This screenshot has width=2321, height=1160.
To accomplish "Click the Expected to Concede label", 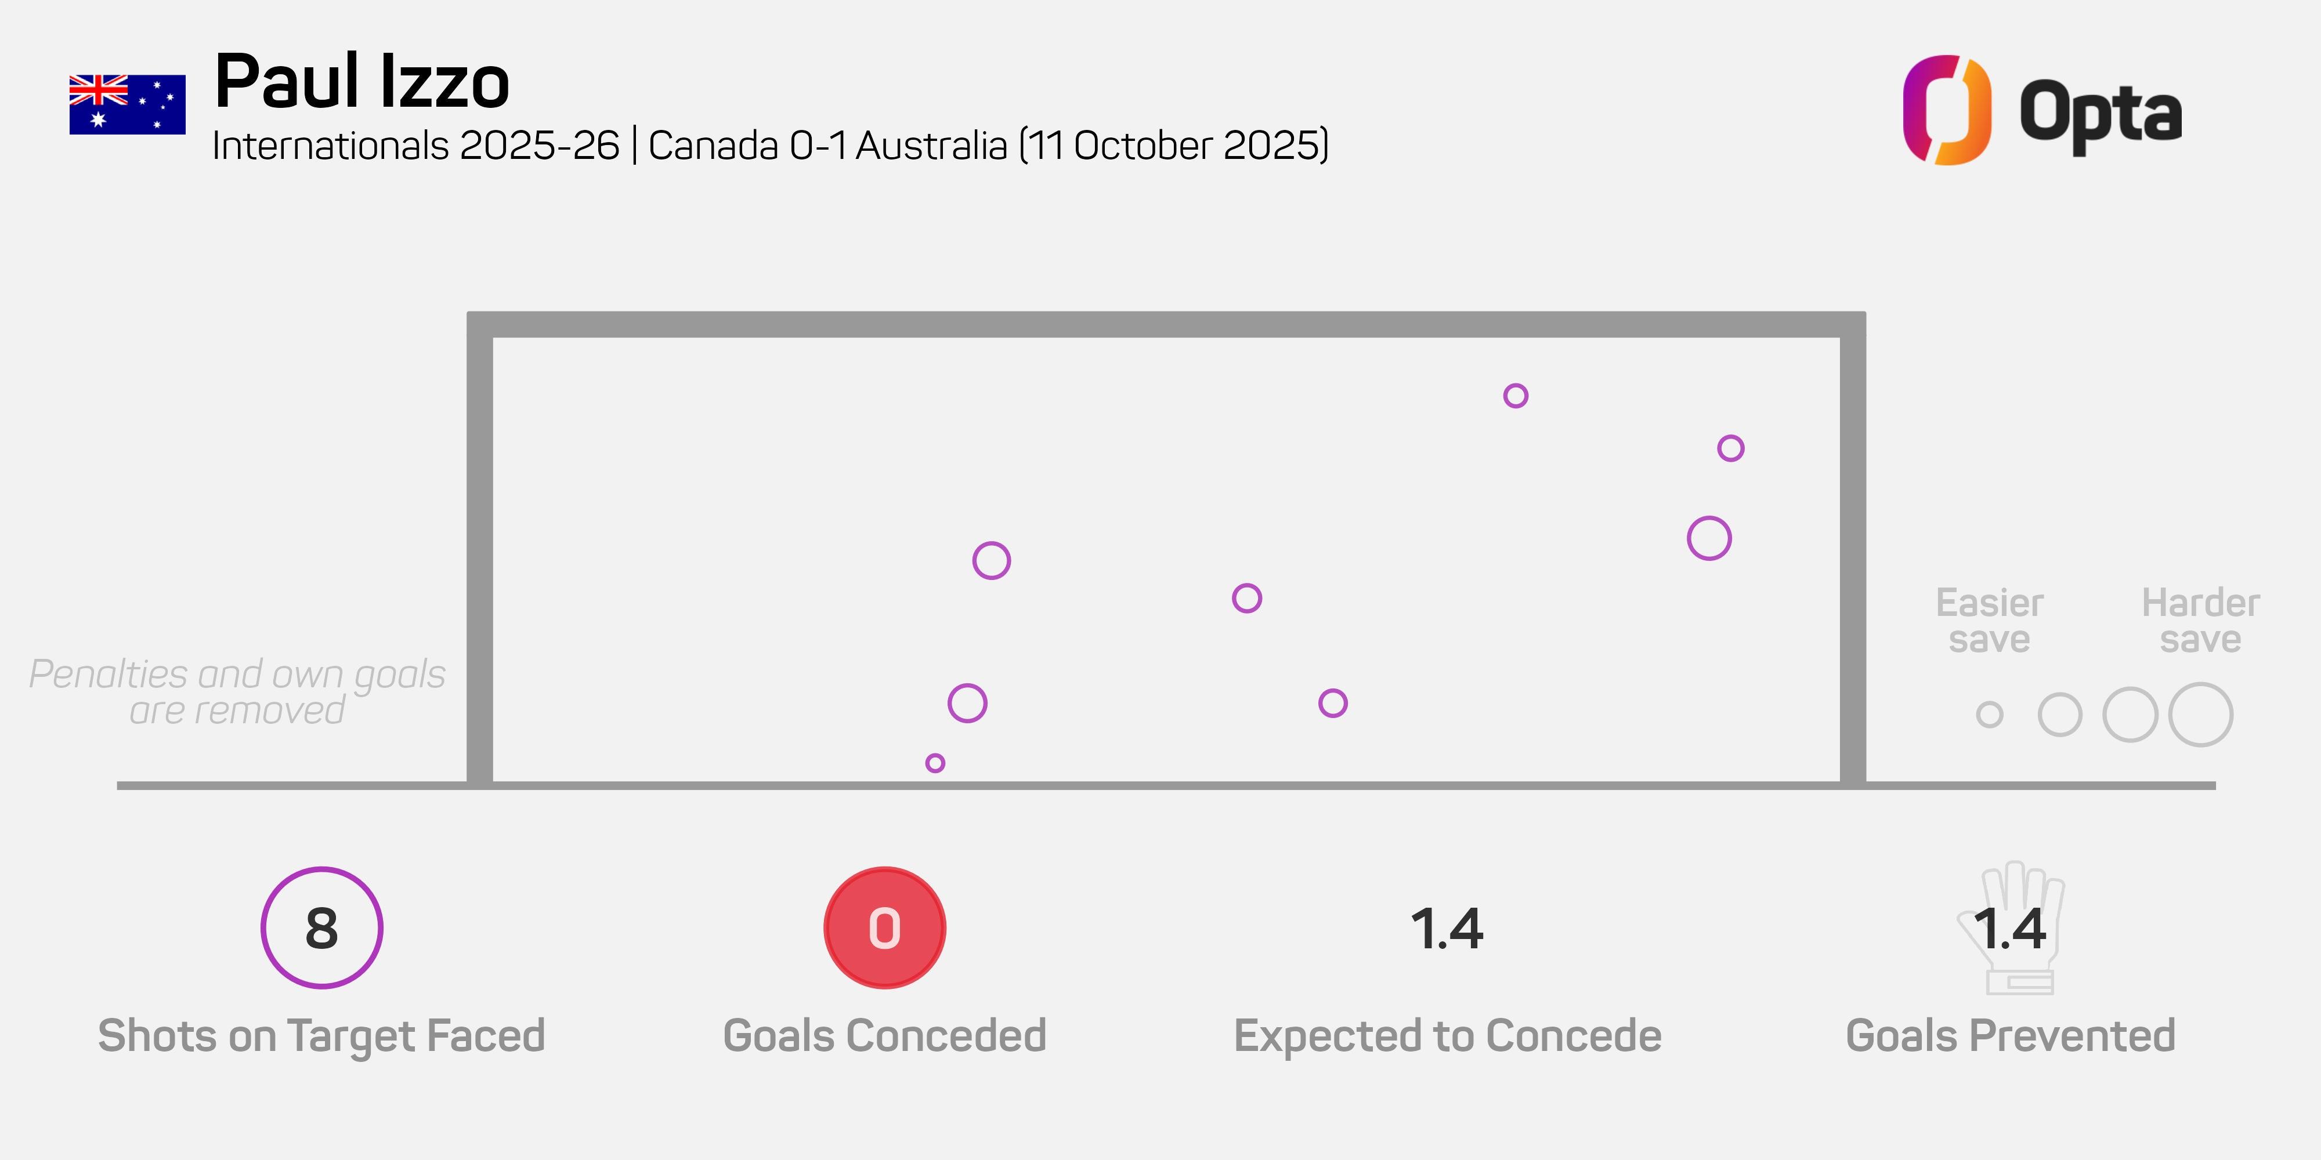I will click(x=1447, y=1036).
